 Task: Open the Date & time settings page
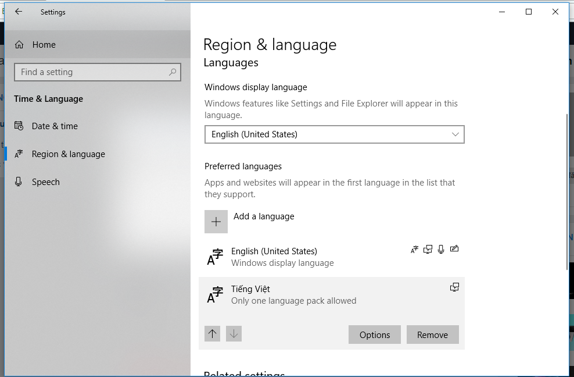[55, 126]
